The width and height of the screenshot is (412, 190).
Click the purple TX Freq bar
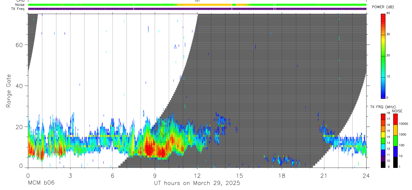[x=197, y=9]
